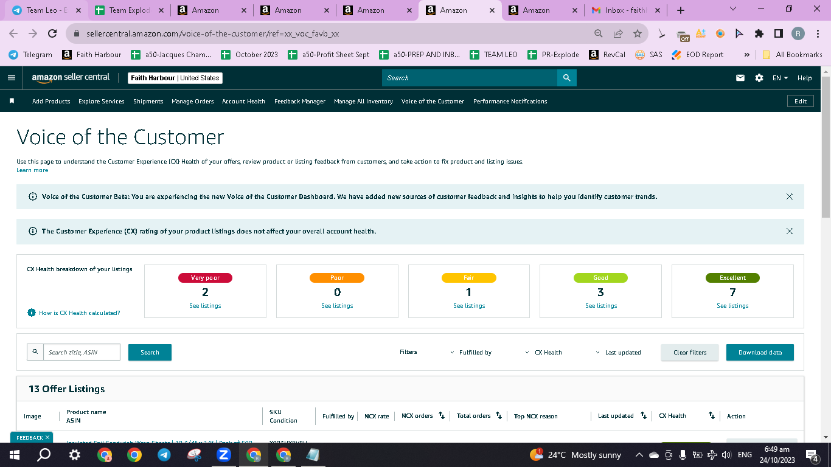See listings with Excellent CX Health

click(x=732, y=306)
